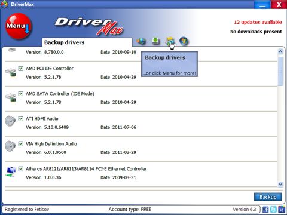Minimize the DriverMax window
Viewport: 287px width, 215px height.
[262, 4]
